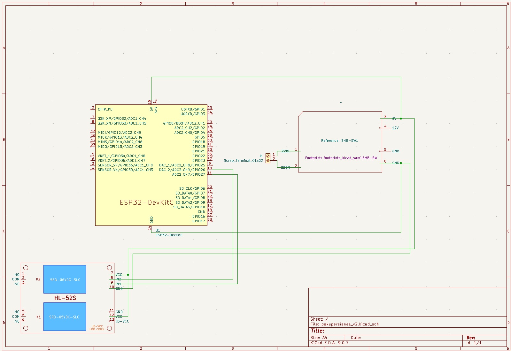Select the SD_DATA3/GPIO10 pin label
This screenshot has height=351, width=511.
tap(189, 207)
